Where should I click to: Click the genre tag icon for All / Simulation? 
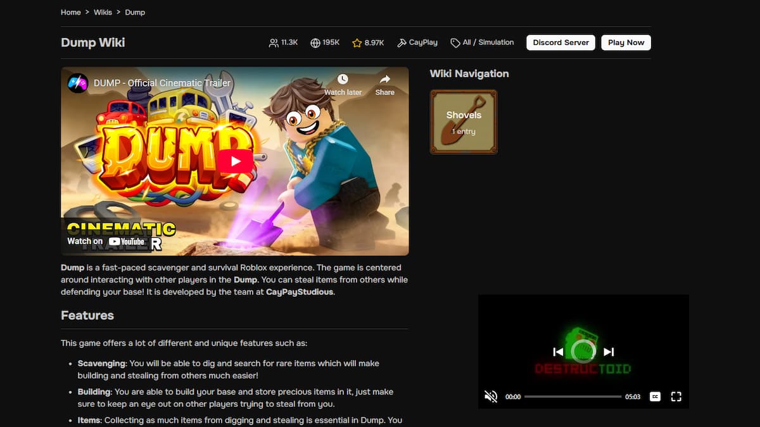point(455,43)
